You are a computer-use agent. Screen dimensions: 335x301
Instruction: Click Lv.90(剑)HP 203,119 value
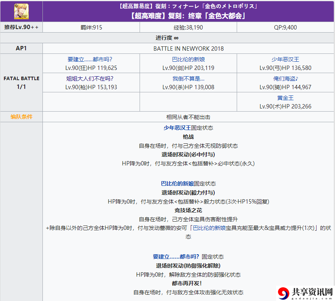[x=188, y=68]
